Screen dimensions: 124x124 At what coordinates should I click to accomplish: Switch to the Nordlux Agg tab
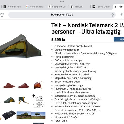(12, 7)
